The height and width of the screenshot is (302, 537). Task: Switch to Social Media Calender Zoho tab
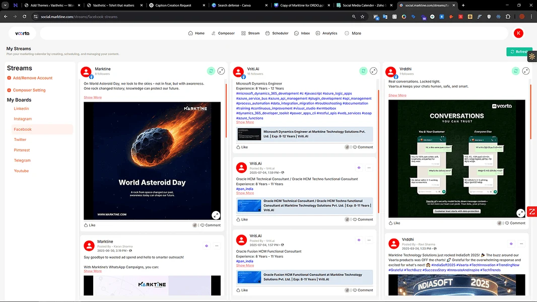[364, 5]
